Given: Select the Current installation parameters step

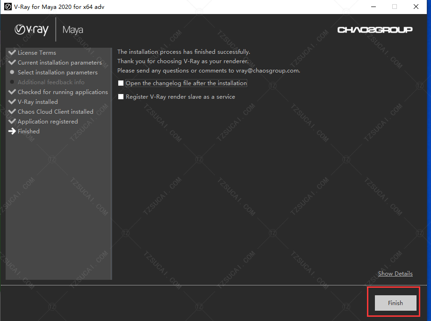Looking at the screenshot, I should pos(60,62).
